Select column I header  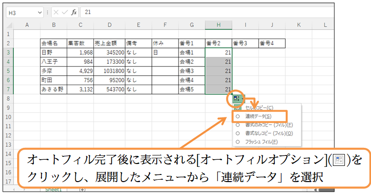pos(245,25)
